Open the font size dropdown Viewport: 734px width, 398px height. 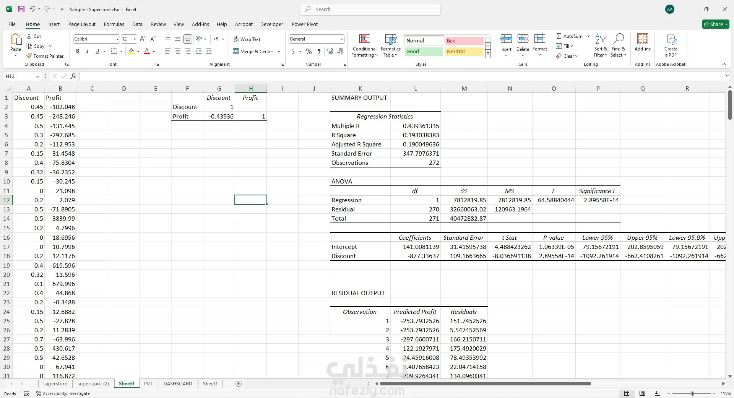click(x=135, y=39)
